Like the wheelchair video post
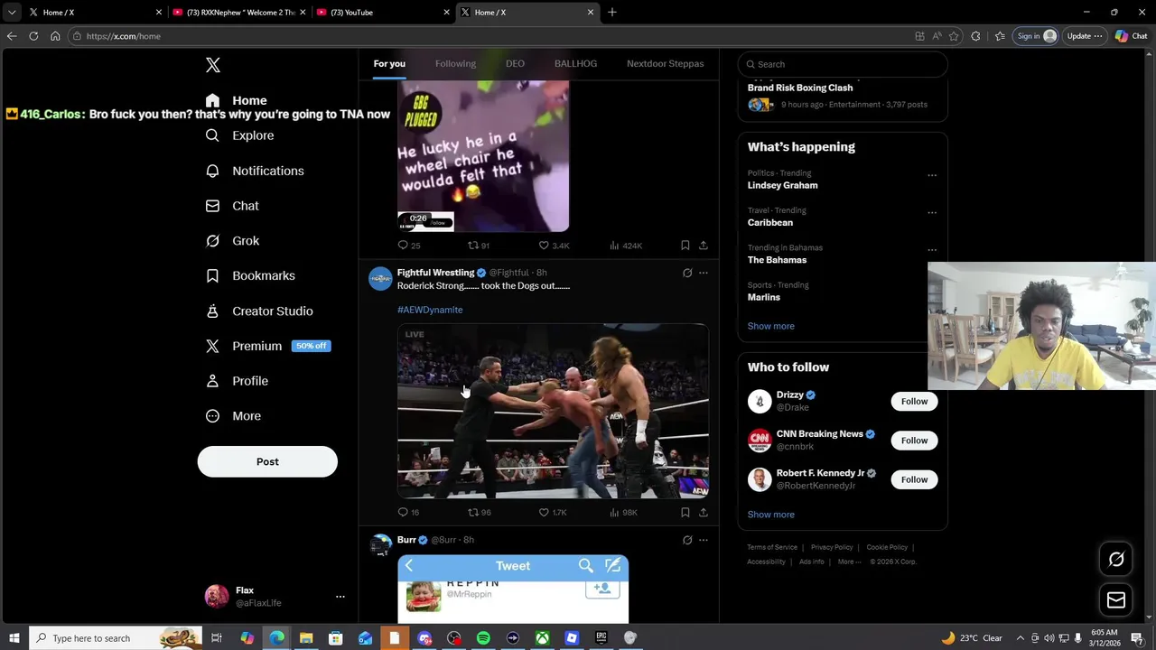 (554, 246)
